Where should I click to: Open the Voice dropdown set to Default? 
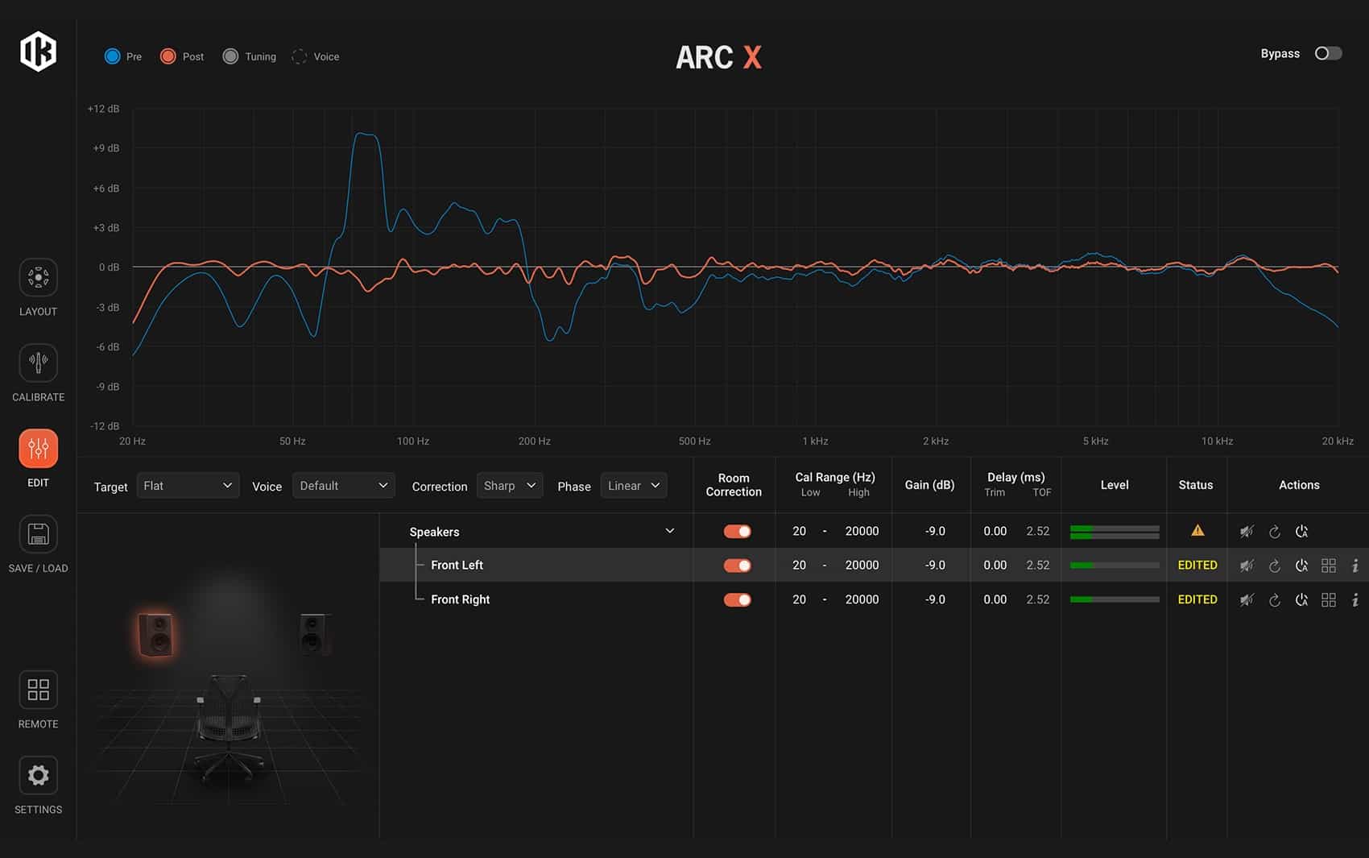click(x=344, y=486)
